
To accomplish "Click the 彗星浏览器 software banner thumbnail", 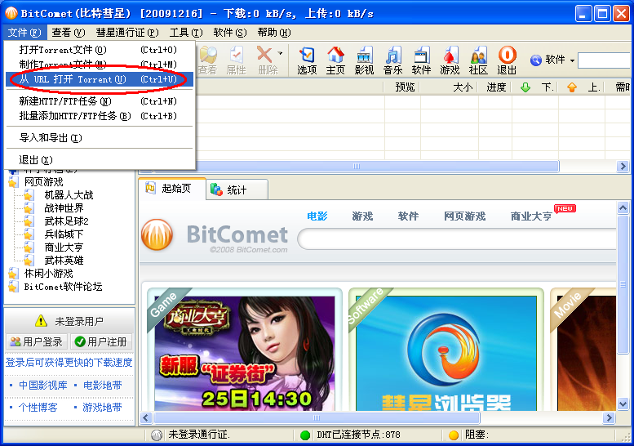I will click(446, 354).
